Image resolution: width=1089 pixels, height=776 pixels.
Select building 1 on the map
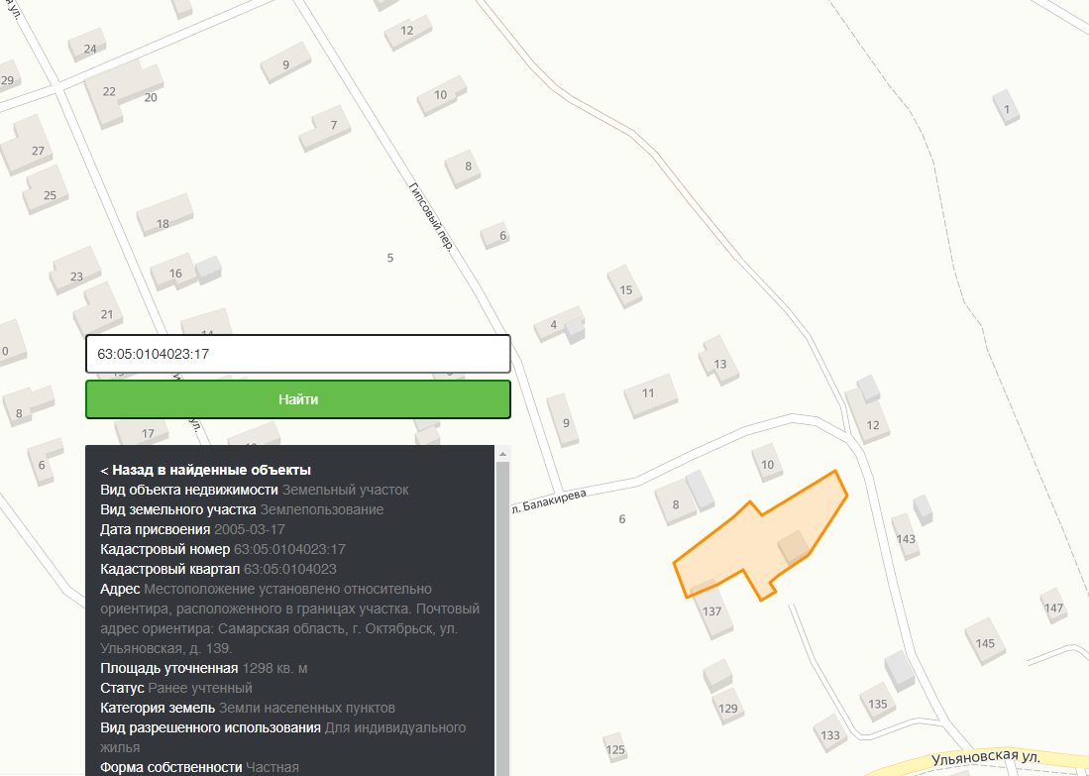1007,108
